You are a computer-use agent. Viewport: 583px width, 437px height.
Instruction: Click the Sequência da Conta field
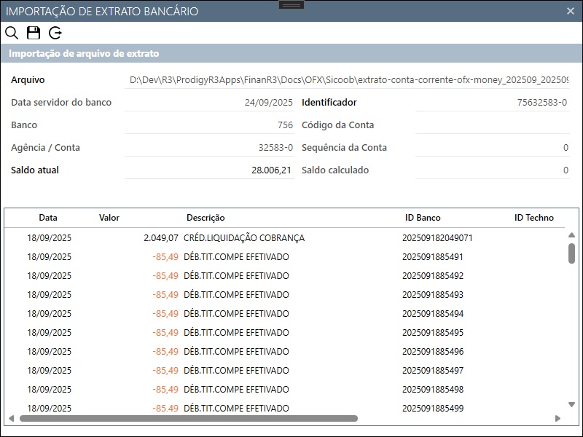493,148
